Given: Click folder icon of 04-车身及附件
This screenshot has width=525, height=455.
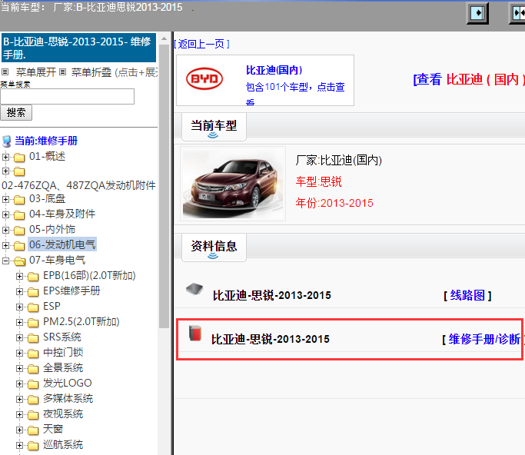Looking at the screenshot, I should click(19, 214).
